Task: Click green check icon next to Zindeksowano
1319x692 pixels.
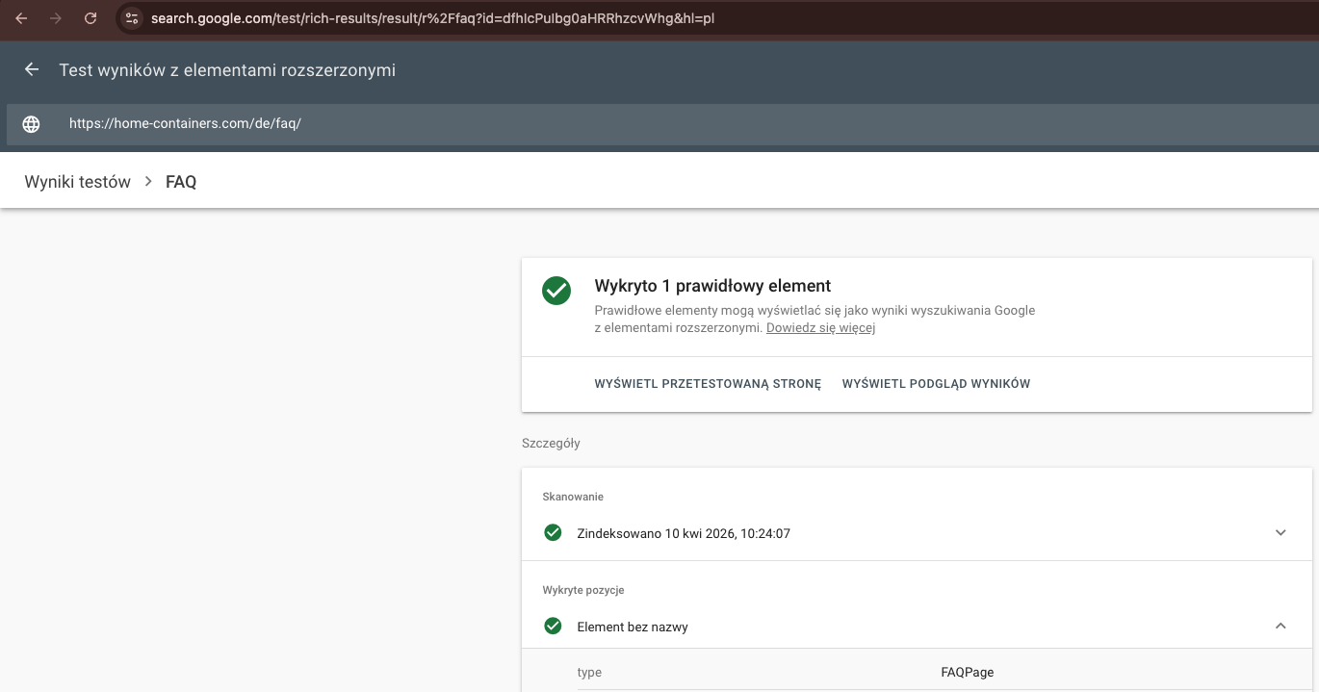Action: tap(553, 532)
